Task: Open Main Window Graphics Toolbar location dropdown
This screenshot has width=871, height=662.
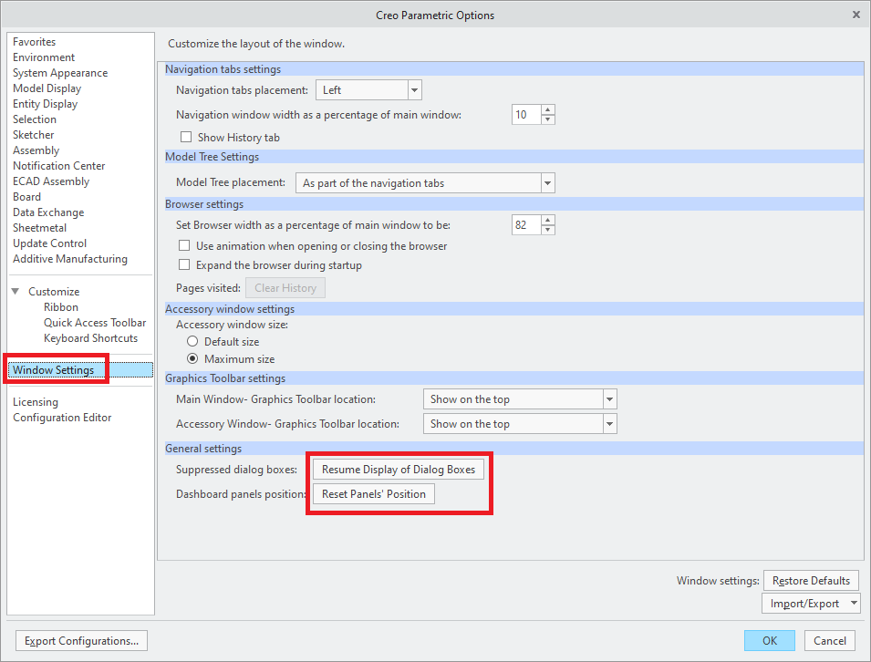Action: coord(609,398)
